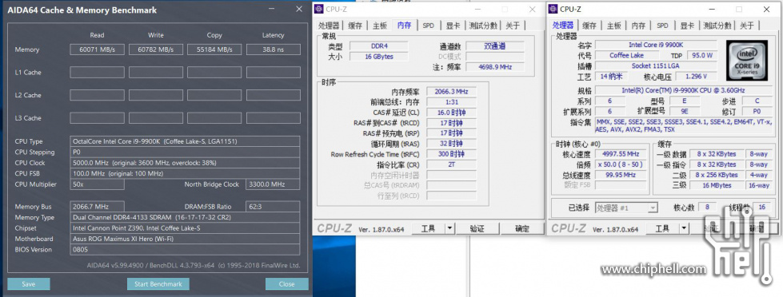Click North Bridge Clock value 3300.0 MHz

273,184
